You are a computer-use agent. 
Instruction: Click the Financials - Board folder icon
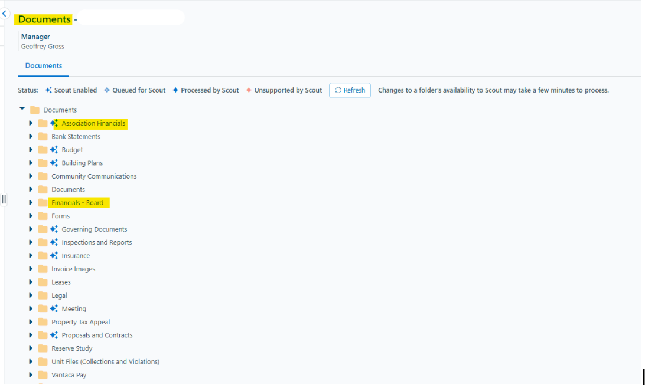point(43,203)
